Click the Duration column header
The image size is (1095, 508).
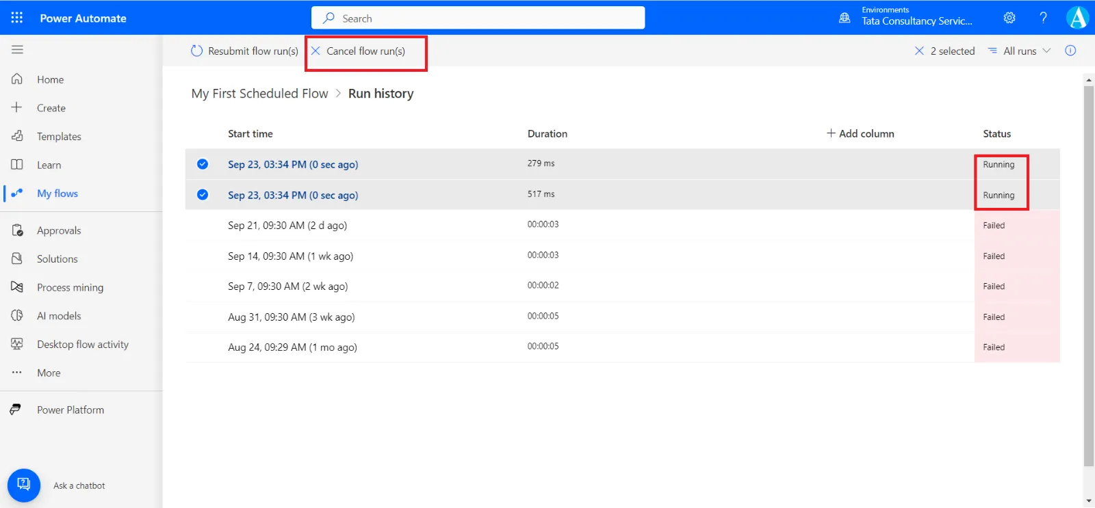tap(547, 133)
